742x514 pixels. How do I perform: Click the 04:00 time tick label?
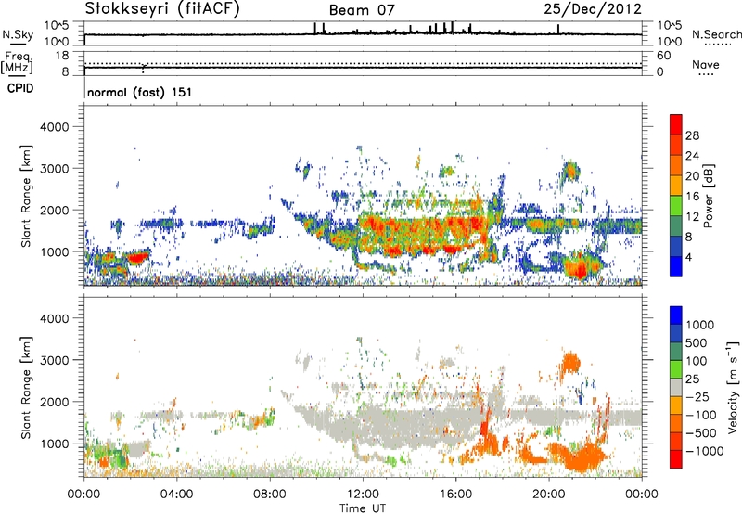click(176, 495)
